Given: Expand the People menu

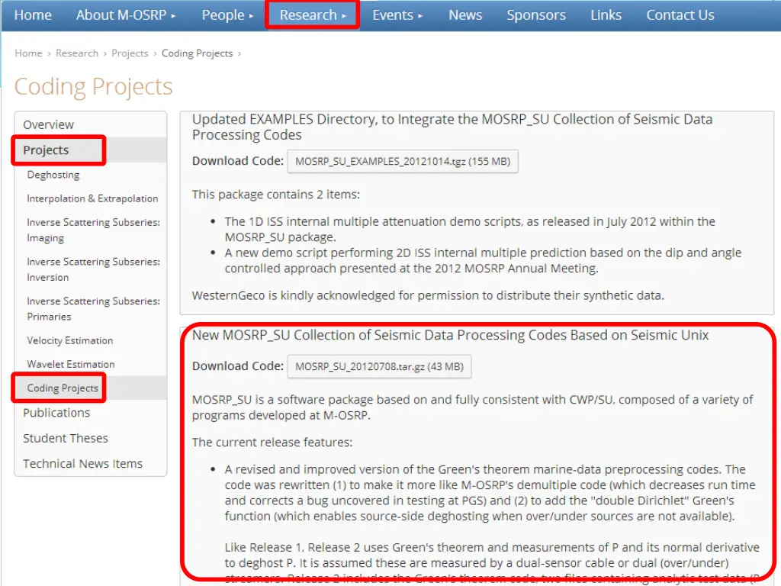Looking at the screenshot, I should [227, 15].
